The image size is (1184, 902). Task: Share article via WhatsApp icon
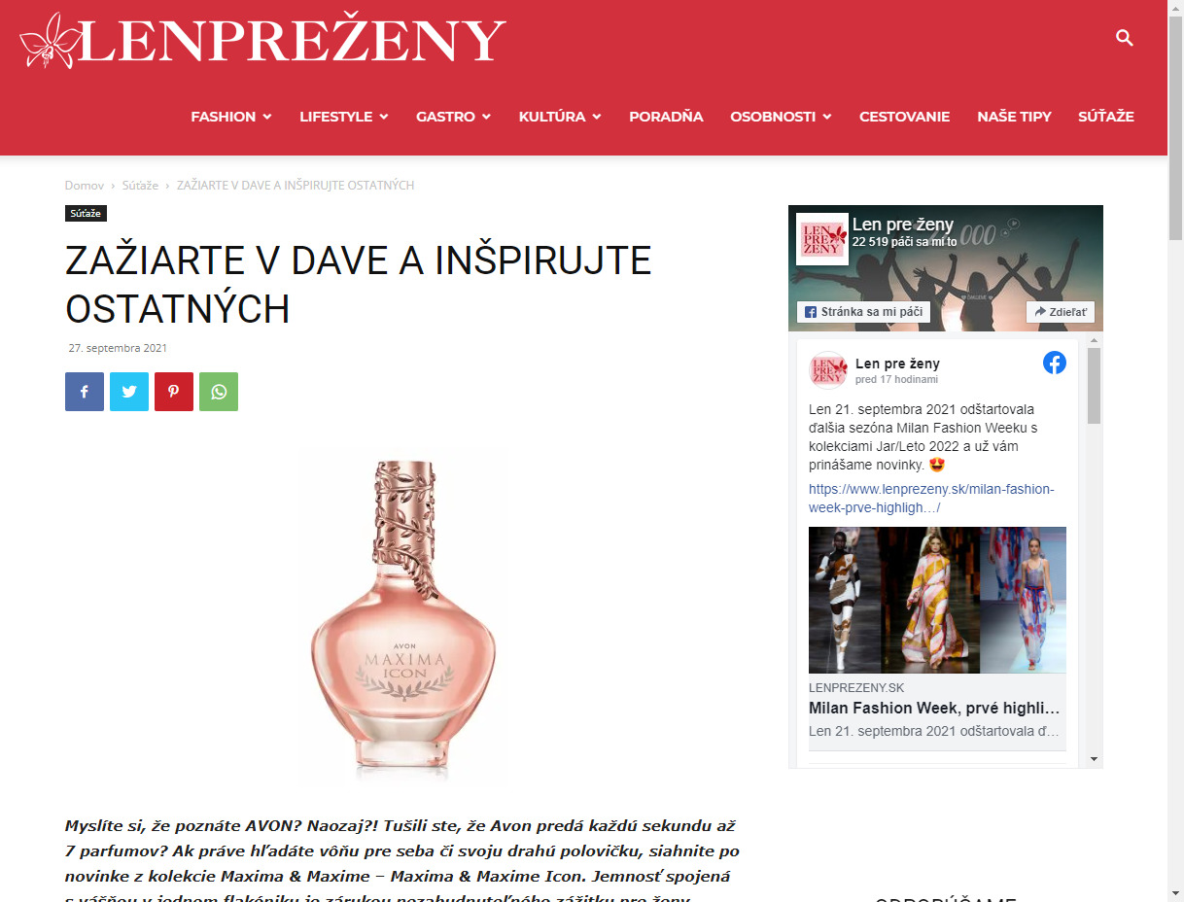(x=219, y=392)
